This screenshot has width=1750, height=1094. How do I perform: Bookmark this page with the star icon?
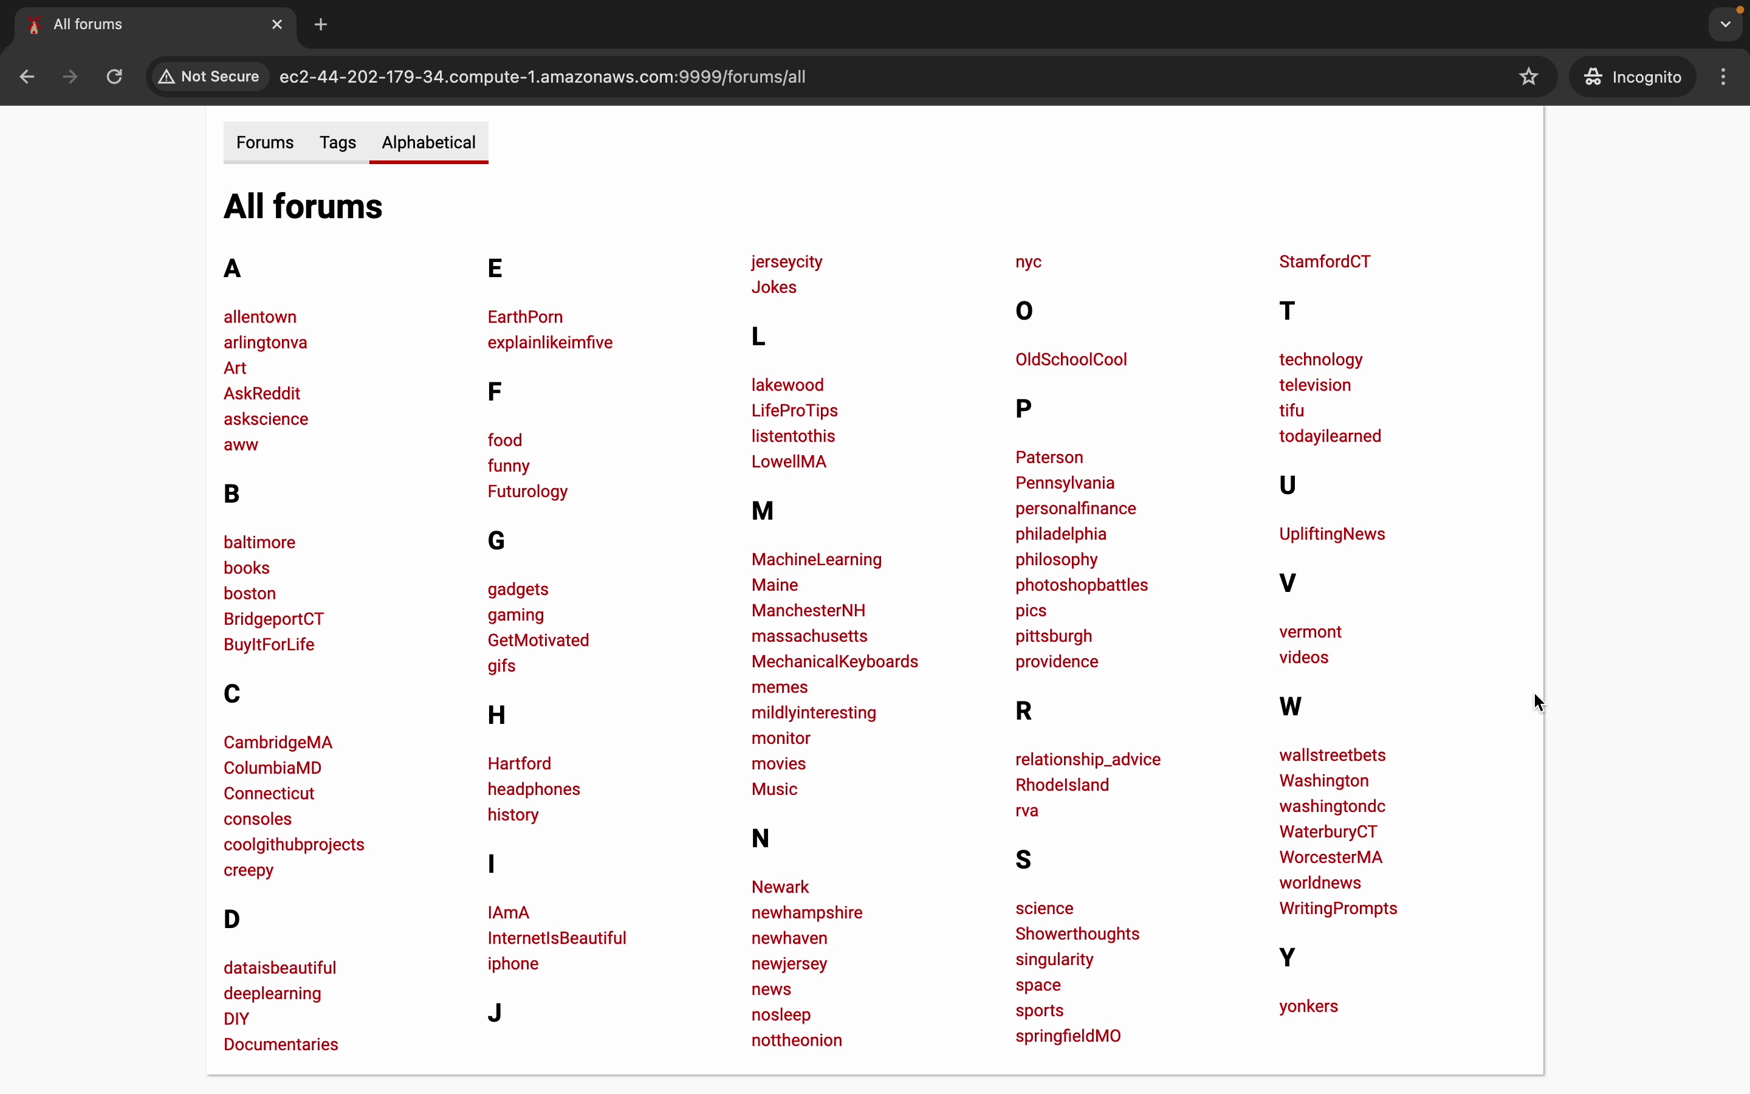[1528, 77]
